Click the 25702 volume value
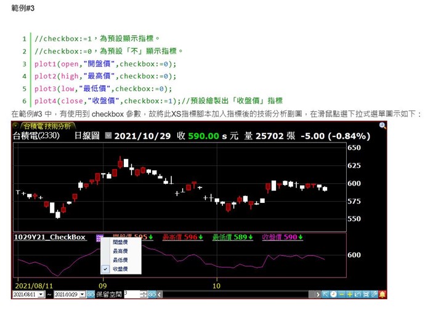The width and height of the screenshot is (425, 309). [269, 136]
